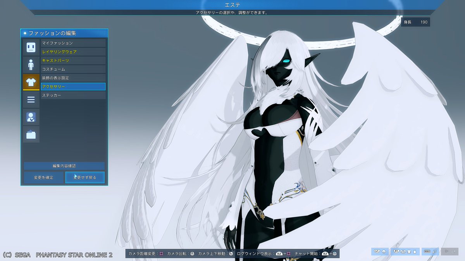Screen dimensions: 465x261
Task: Open 装飾の表示設定 menu entry
Action: click(73, 78)
